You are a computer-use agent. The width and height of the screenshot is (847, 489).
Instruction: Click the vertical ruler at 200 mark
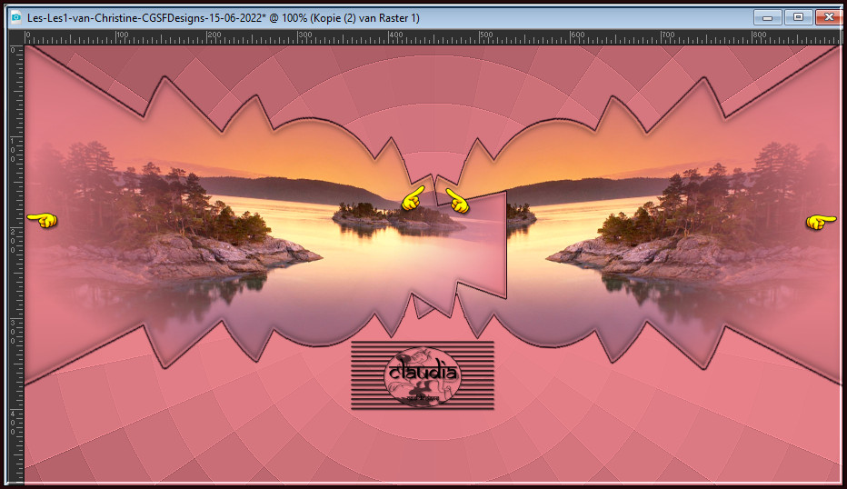(x=13, y=241)
